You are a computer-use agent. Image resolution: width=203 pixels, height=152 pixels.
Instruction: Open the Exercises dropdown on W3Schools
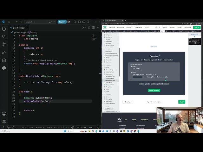tap(129, 28)
